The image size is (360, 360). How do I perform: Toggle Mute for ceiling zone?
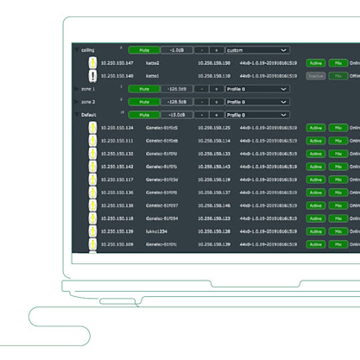pyautogui.click(x=144, y=50)
